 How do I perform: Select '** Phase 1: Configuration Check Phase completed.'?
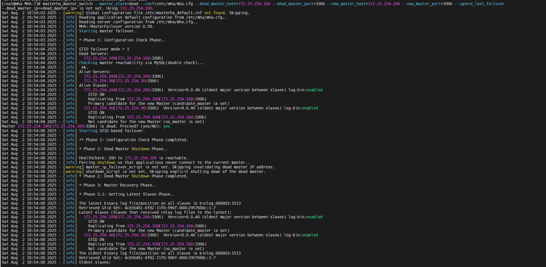133,140
